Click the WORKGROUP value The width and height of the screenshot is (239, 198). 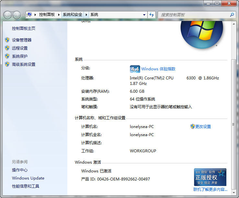[x=143, y=151]
